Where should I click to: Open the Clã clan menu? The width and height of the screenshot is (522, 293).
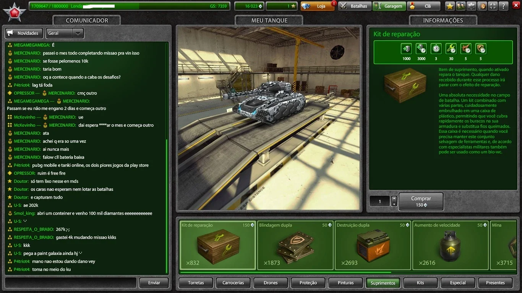pos(423,6)
